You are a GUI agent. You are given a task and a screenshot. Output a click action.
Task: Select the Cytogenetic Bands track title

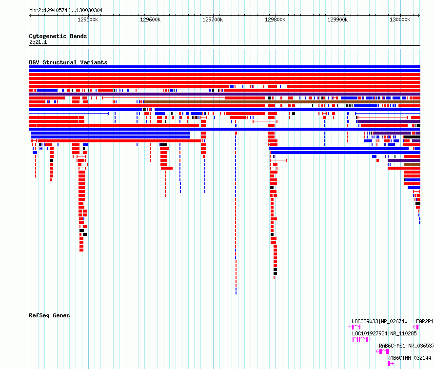point(58,36)
